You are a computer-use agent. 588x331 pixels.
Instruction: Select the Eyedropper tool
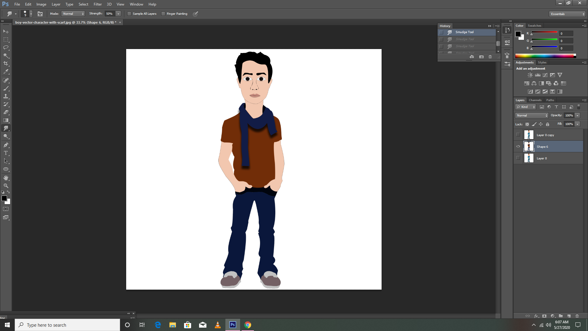click(6, 72)
